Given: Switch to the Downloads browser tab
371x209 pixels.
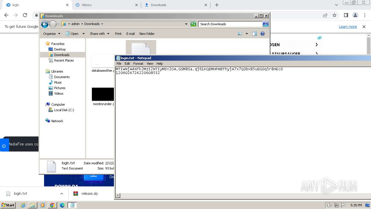Looking at the screenshot, I should coord(176,5).
